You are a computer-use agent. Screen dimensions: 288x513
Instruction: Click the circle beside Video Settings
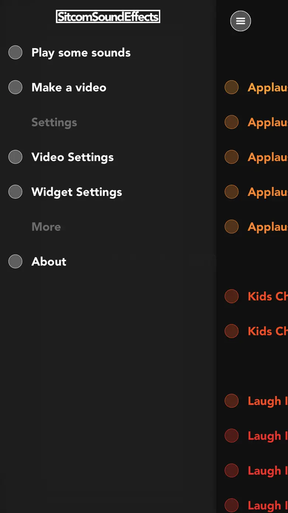click(16, 157)
